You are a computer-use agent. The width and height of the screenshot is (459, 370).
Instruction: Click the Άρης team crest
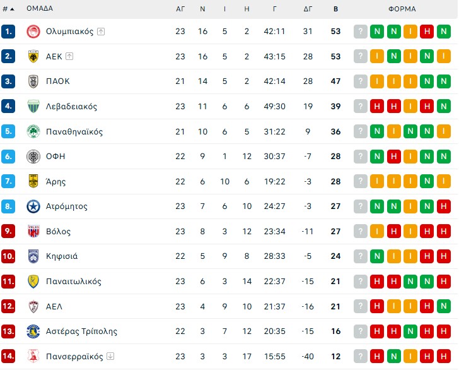(33, 181)
